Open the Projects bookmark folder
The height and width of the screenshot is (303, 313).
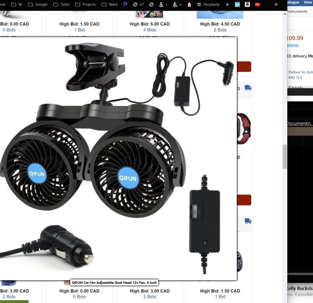tap(85, 5)
